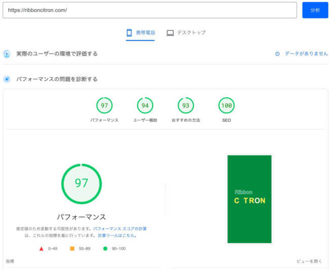Select the small 97 パフォーマンス score gauge
The height and width of the screenshot is (270, 330).
(105, 106)
